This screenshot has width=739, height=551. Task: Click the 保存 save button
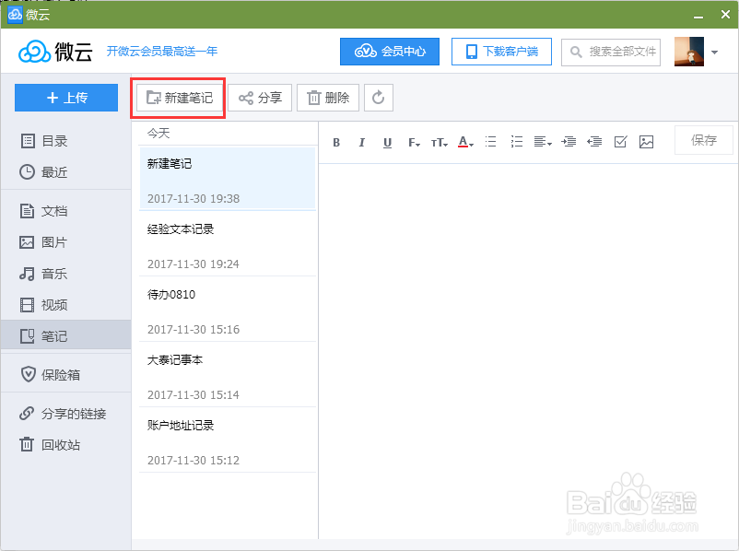click(x=704, y=140)
